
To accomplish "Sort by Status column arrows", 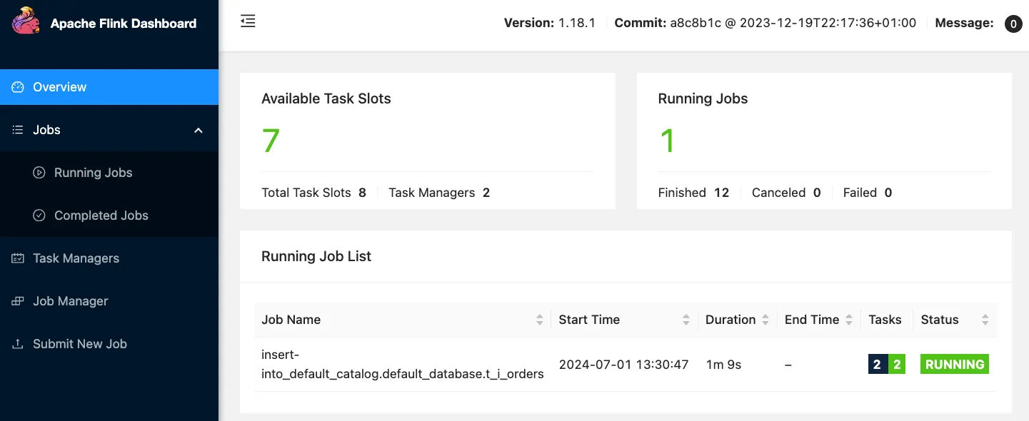I will 985,320.
